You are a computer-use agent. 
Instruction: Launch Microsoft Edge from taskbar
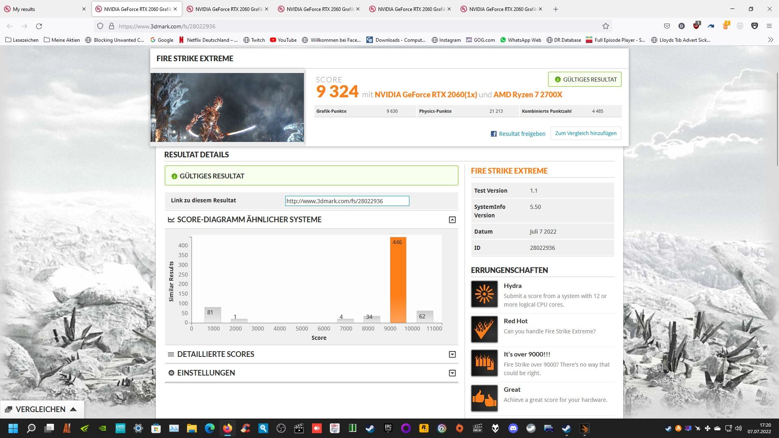(209, 428)
